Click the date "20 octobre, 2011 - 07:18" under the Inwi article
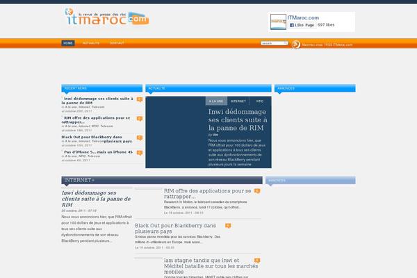The height and width of the screenshot is (278, 417). pos(79,211)
